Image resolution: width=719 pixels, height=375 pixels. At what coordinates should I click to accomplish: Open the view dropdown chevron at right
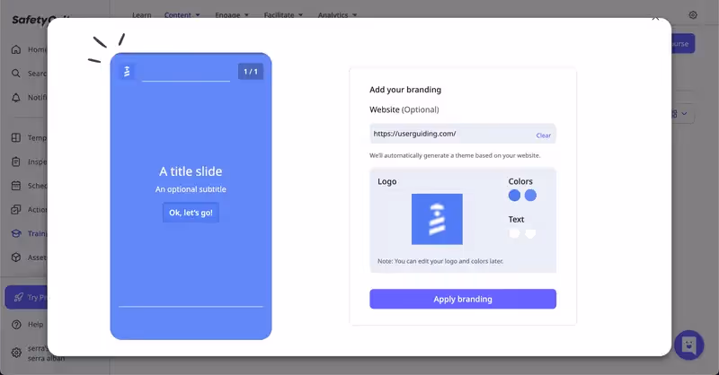click(684, 114)
